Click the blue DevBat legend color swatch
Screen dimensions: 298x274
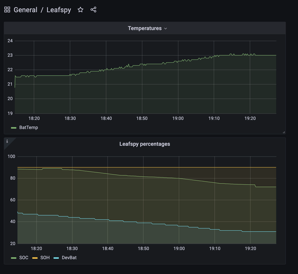tap(56, 258)
